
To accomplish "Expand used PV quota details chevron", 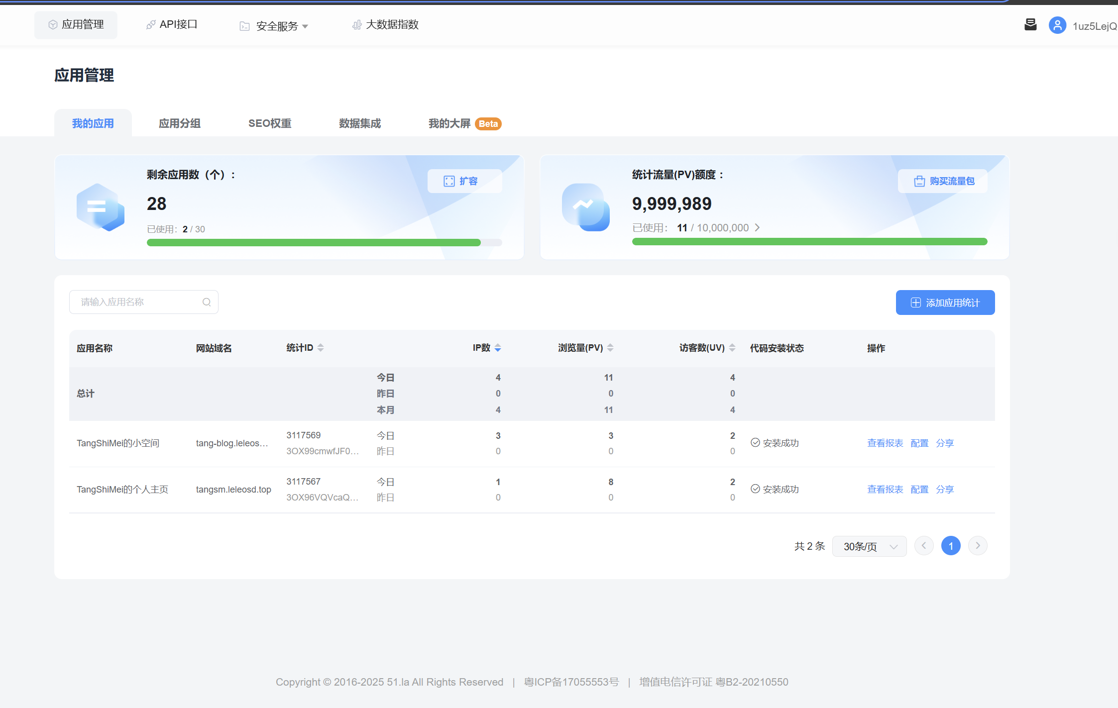I will point(757,228).
